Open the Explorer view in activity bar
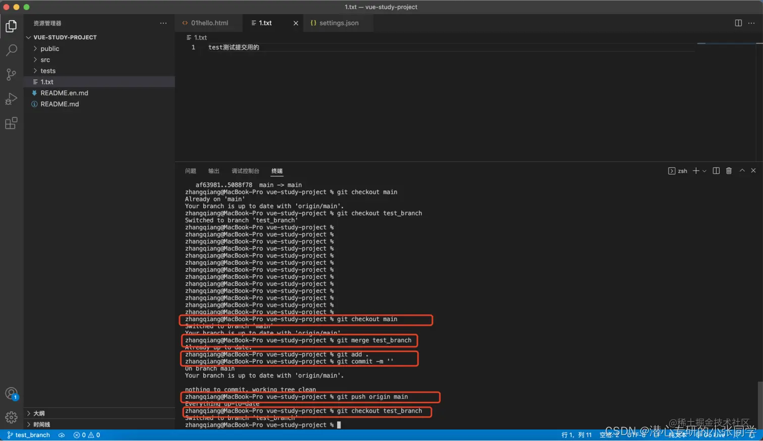This screenshot has width=763, height=441. pyautogui.click(x=11, y=26)
